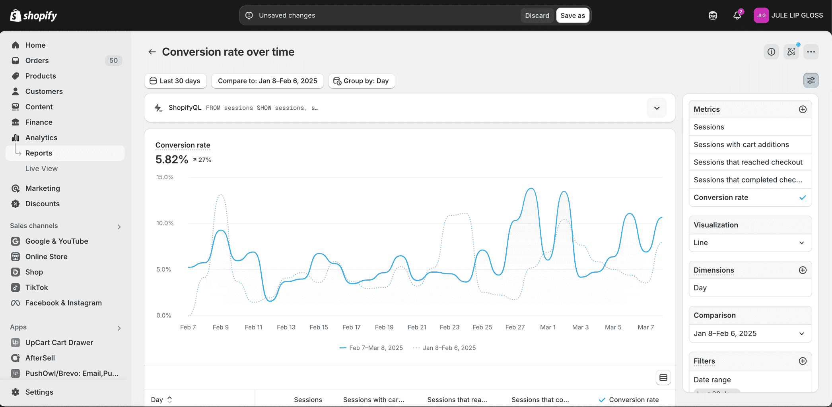Open the AfterSell app
Image resolution: width=832 pixels, height=407 pixels.
(x=40, y=358)
